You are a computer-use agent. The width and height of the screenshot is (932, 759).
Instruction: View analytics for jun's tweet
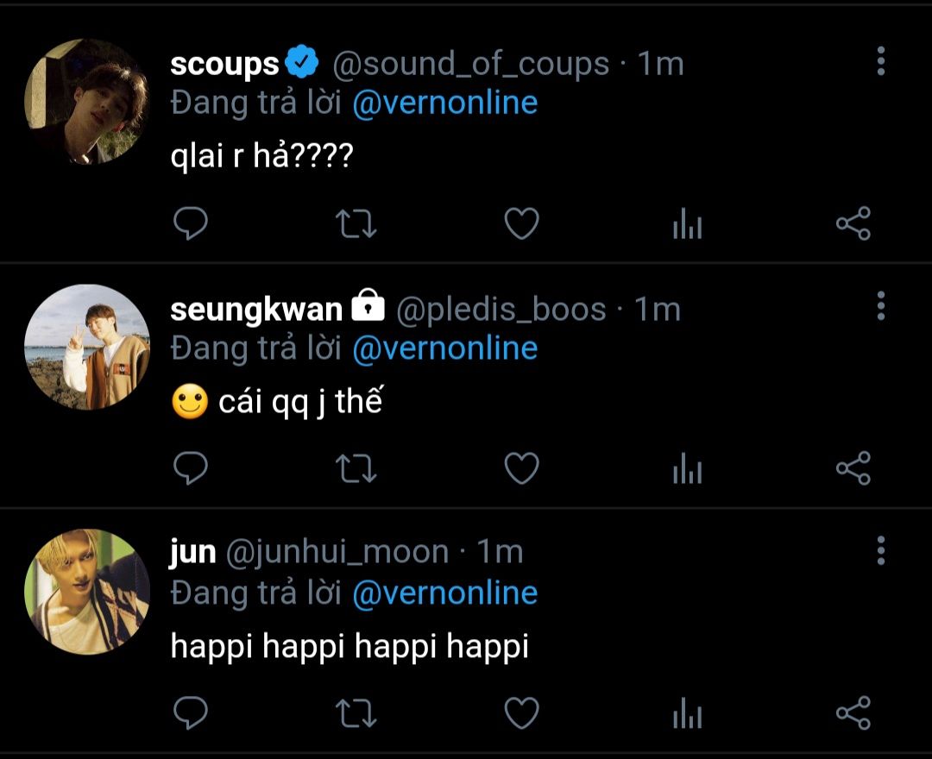(687, 714)
